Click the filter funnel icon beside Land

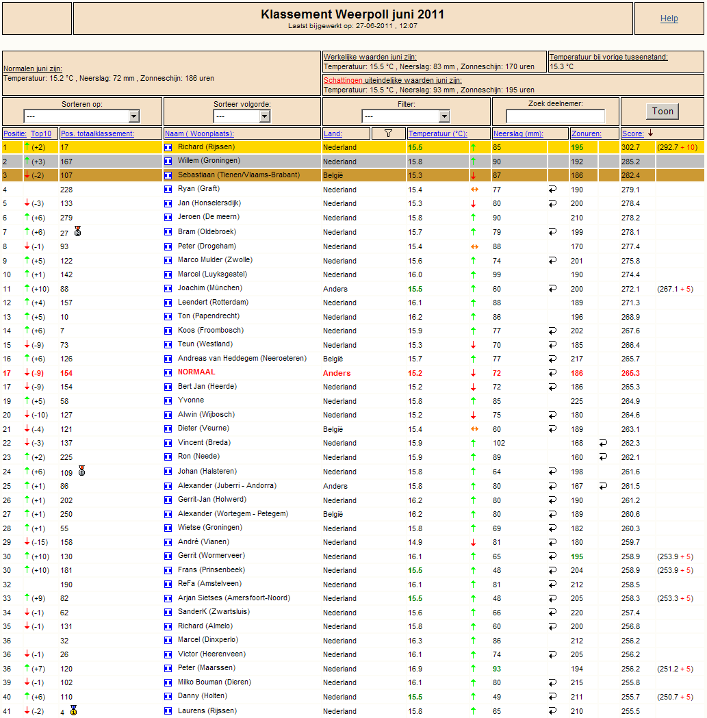388,133
